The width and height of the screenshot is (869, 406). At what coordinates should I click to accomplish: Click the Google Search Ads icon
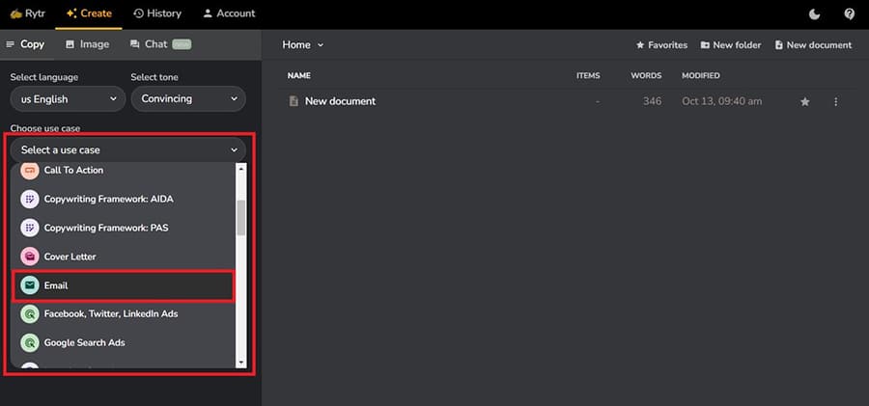point(30,343)
